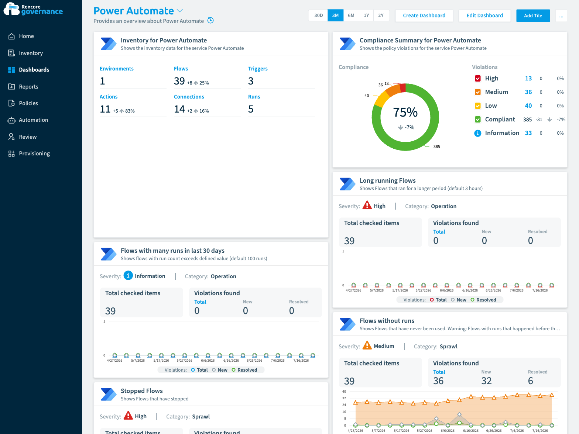Open Home from the sidebar
The height and width of the screenshot is (434, 579).
(26, 36)
